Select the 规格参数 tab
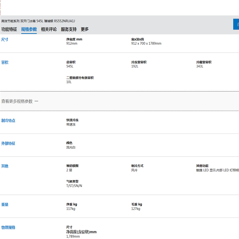Image resolution: width=239 pixels, height=239 pixels. click(x=29, y=29)
